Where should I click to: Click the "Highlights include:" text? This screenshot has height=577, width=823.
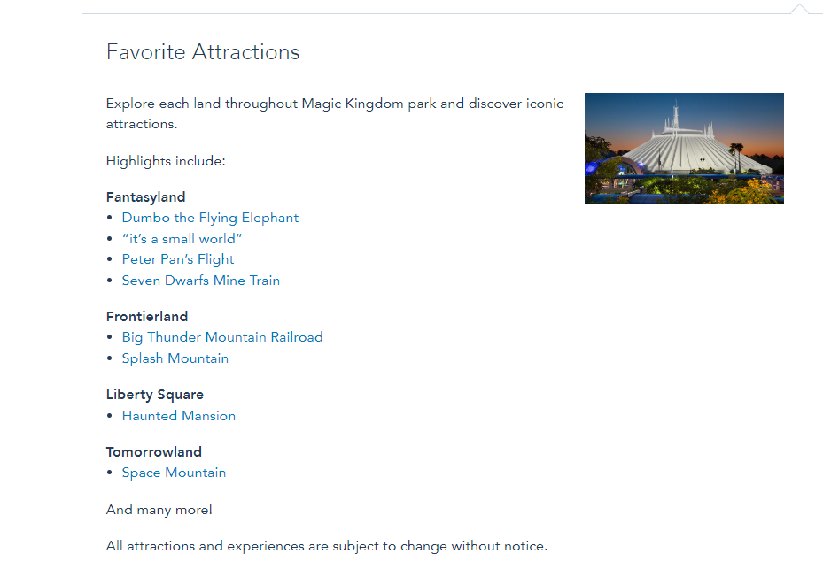tap(166, 161)
